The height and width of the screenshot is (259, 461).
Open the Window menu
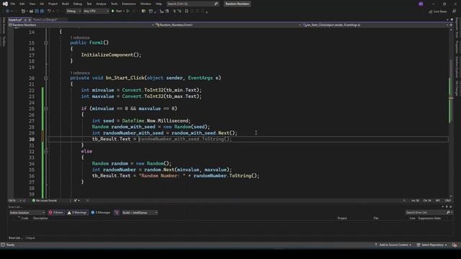[146, 4]
